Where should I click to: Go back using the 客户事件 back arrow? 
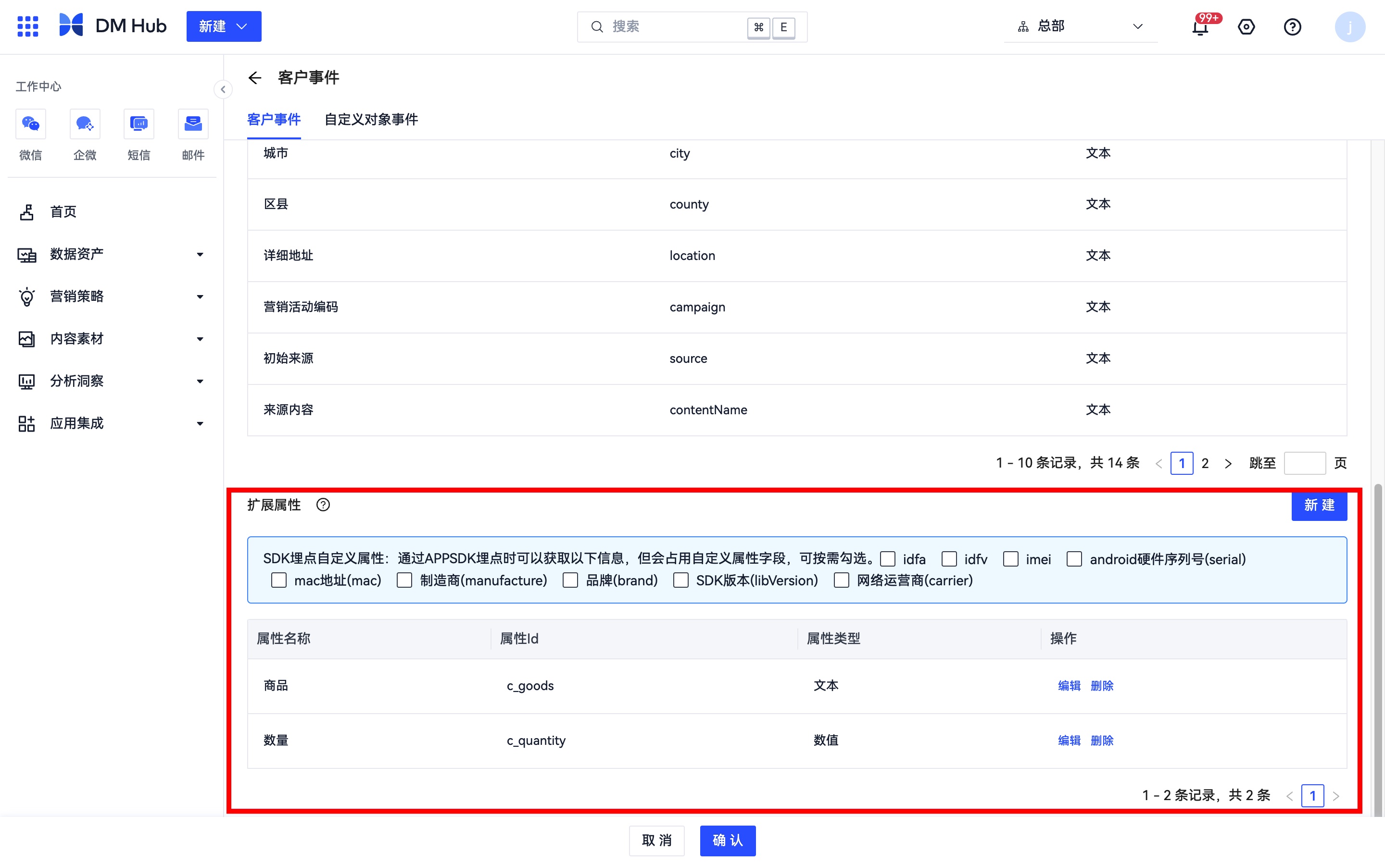coord(255,78)
